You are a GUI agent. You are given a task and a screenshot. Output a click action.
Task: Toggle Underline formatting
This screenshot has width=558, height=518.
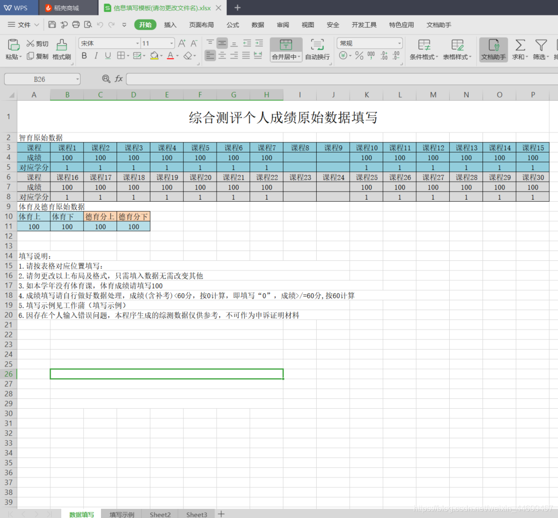108,55
